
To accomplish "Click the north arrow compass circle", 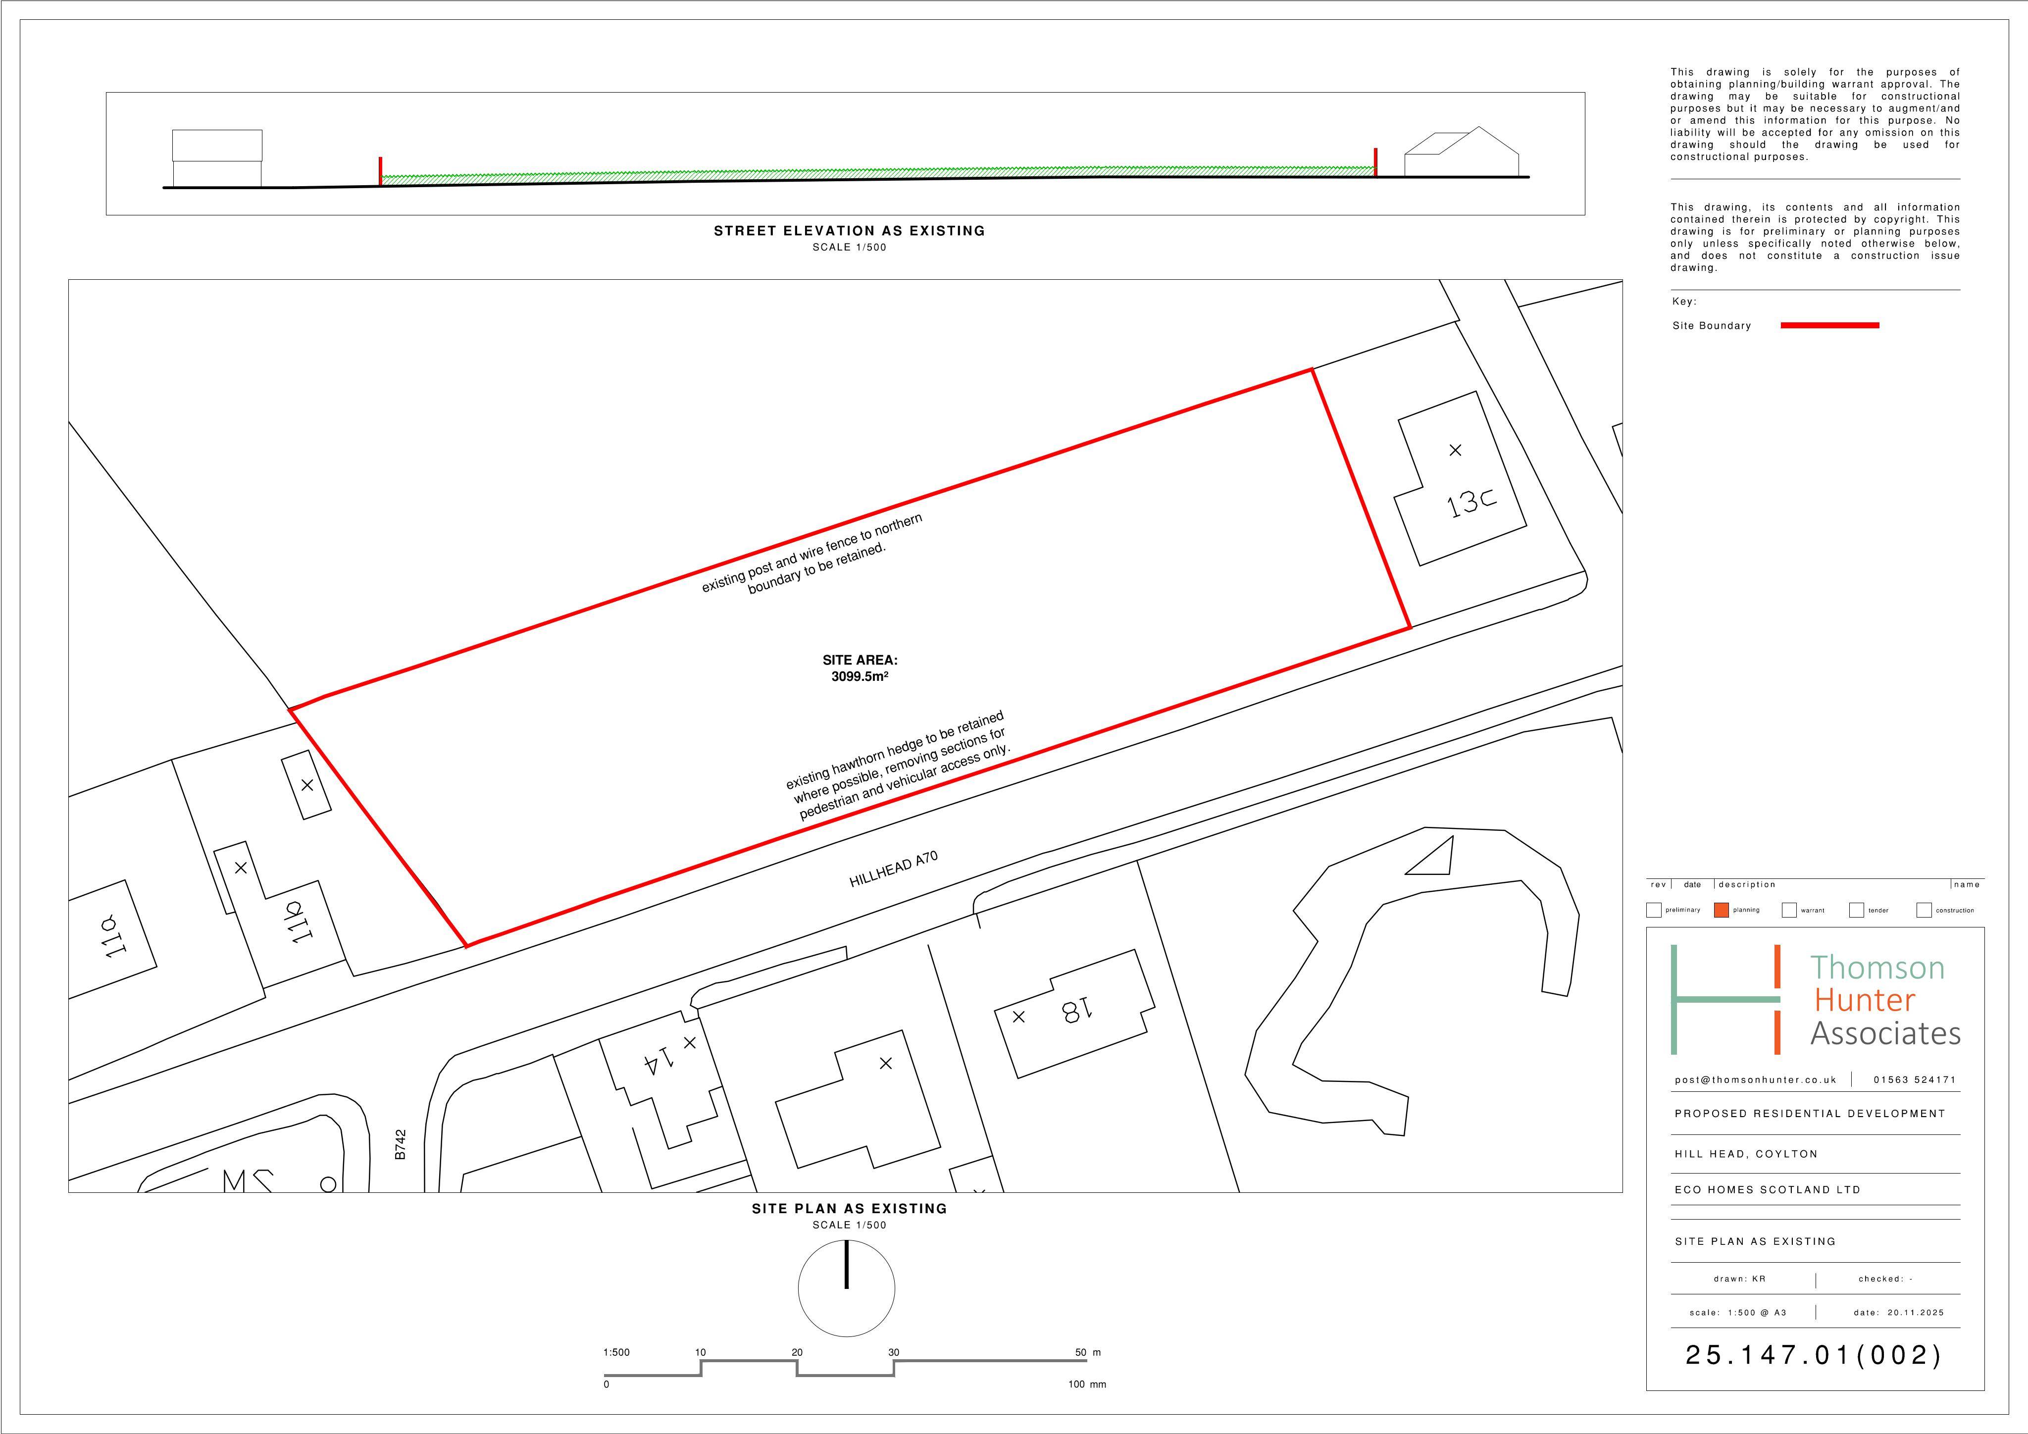I will point(846,1288).
